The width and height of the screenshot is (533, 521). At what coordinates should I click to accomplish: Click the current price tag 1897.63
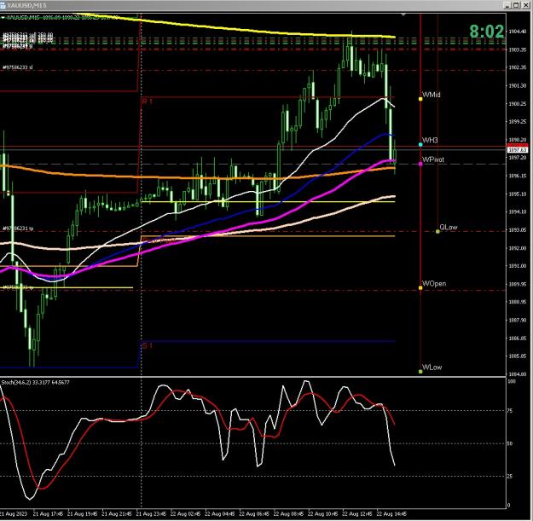click(x=518, y=150)
